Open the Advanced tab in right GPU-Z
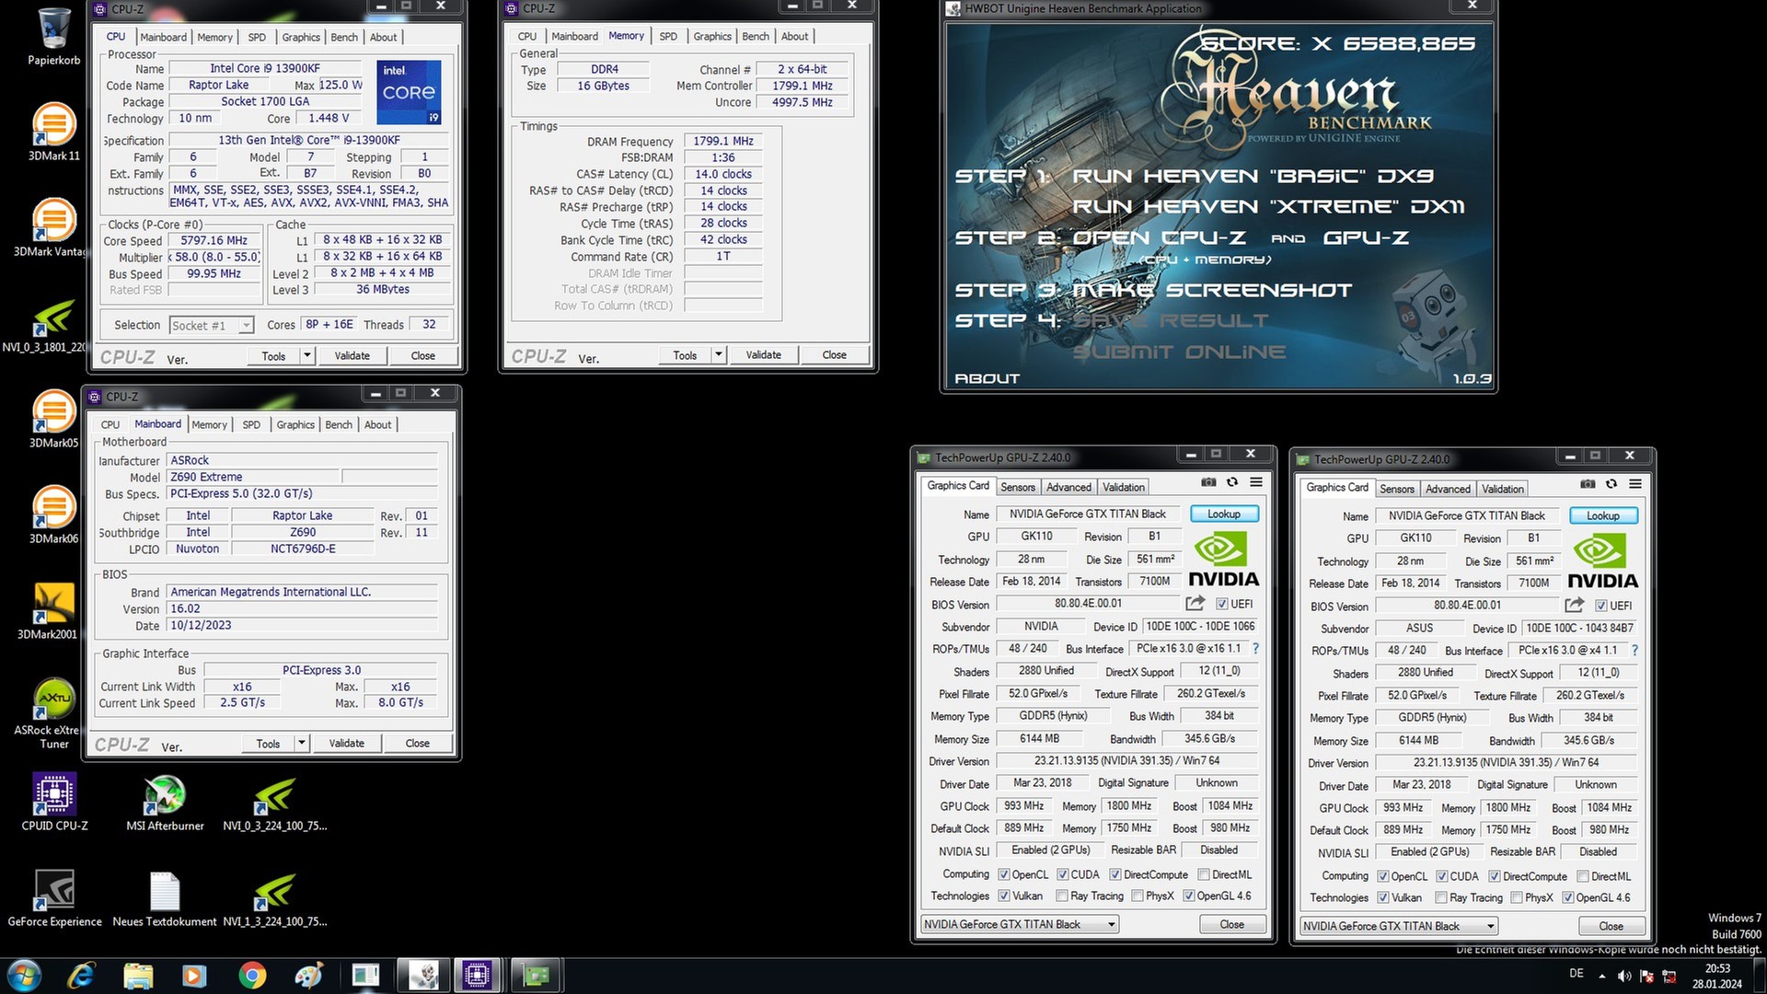The image size is (1767, 994). point(1448,490)
